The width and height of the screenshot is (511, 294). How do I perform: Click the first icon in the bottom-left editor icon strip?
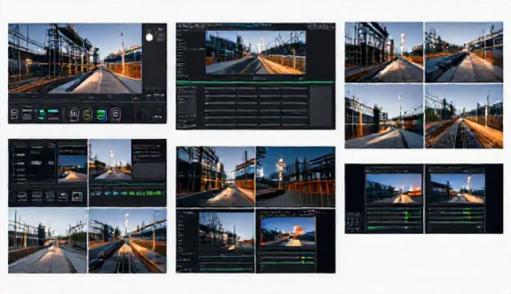pyautogui.click(x=22, y=197)
